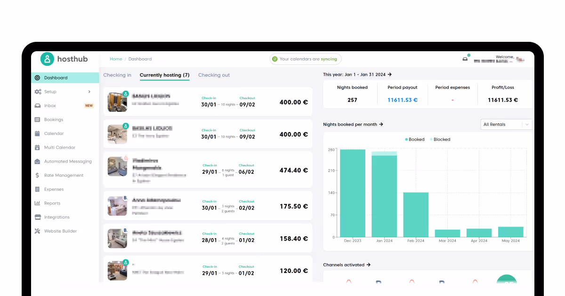Click the NEW badge next to Inbox

pos(89,106)
